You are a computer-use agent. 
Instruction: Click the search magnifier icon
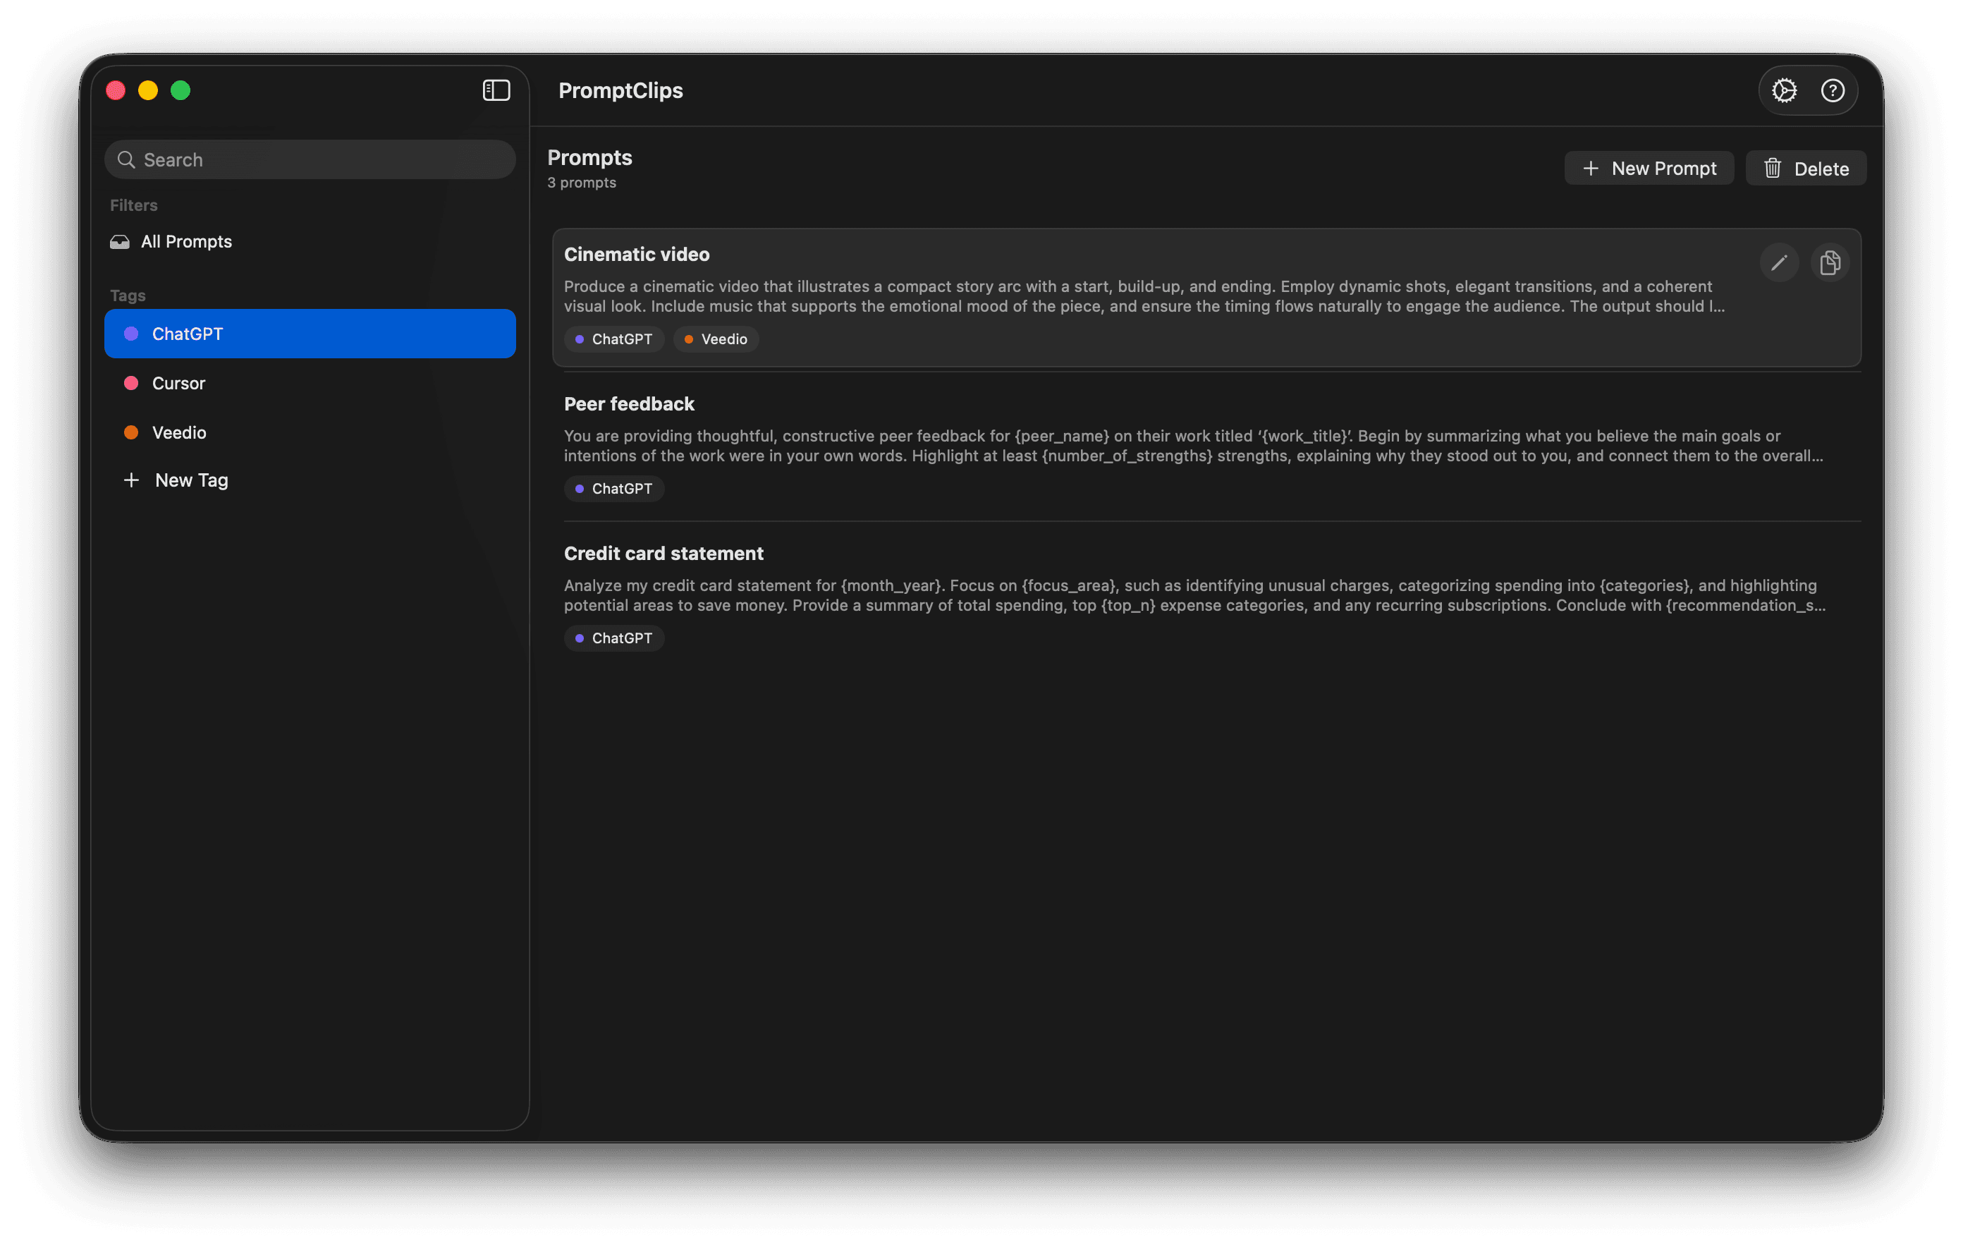pyautogui.click(x=126, y=160)
